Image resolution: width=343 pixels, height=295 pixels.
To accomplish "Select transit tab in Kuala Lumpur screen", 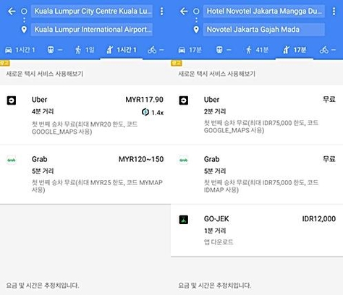I will pos(55,50).
